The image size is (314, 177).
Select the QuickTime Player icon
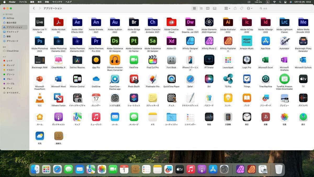pyautogui.click(x=171, y=79)
